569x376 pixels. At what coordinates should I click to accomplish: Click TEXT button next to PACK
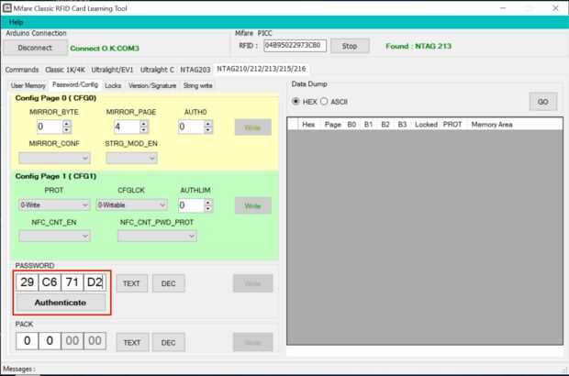132,342
